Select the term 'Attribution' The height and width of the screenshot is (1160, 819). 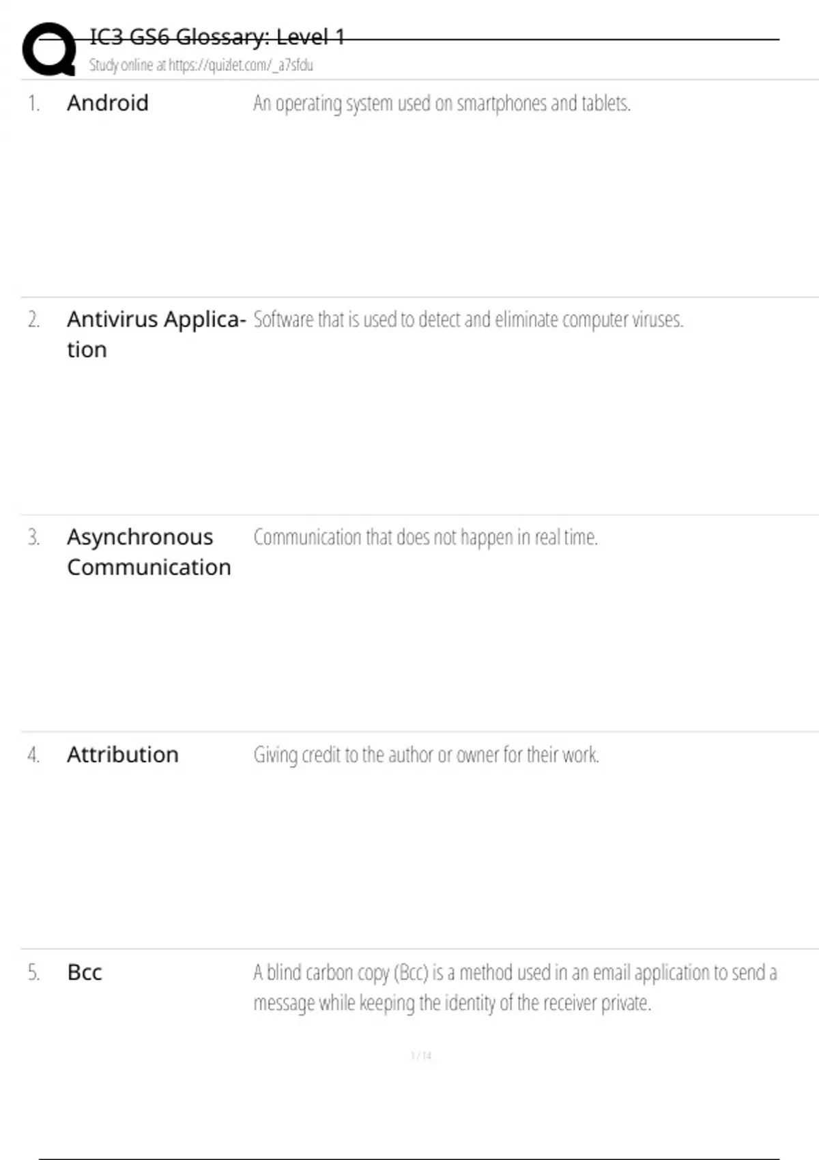(123, 755)
